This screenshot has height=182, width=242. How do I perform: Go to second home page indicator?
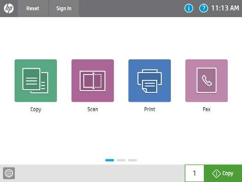[121, 160]
